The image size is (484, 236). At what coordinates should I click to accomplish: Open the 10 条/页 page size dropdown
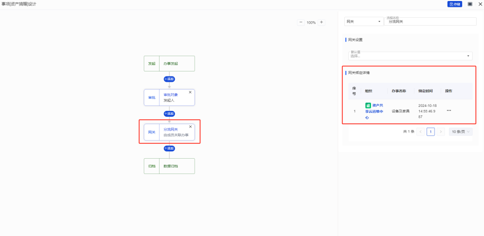pos(460,132)
